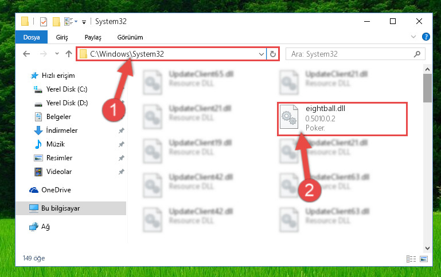Screen dimensions: 441x277
Task: Select the eightball.dll file
Action: tap(342, 118)
